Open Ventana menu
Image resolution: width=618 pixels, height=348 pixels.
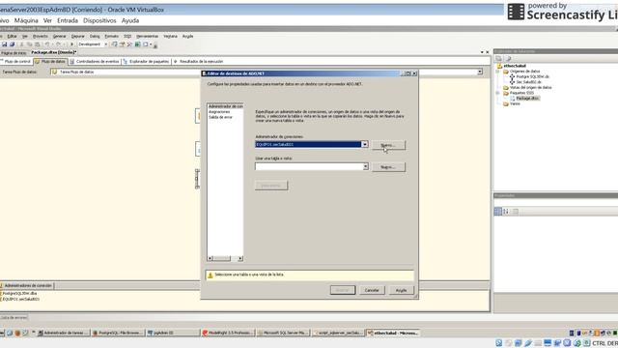[170, 37]
